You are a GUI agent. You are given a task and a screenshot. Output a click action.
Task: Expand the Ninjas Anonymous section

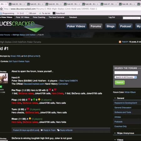click(115, 133)
